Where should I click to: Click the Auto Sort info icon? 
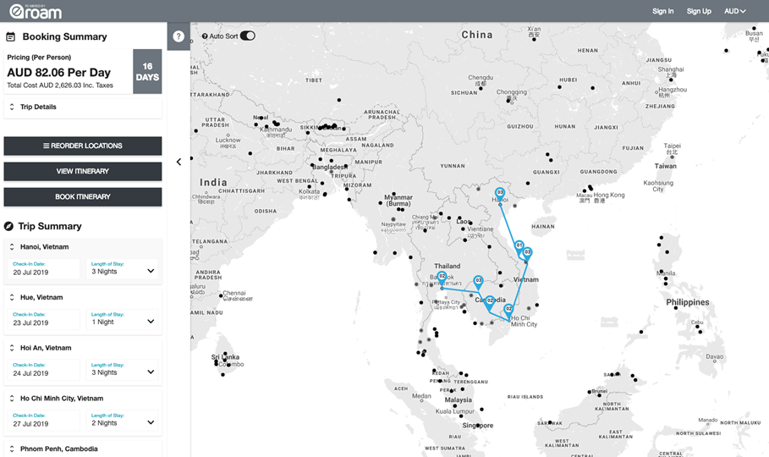pyautogui.click(x=205, y=36)
